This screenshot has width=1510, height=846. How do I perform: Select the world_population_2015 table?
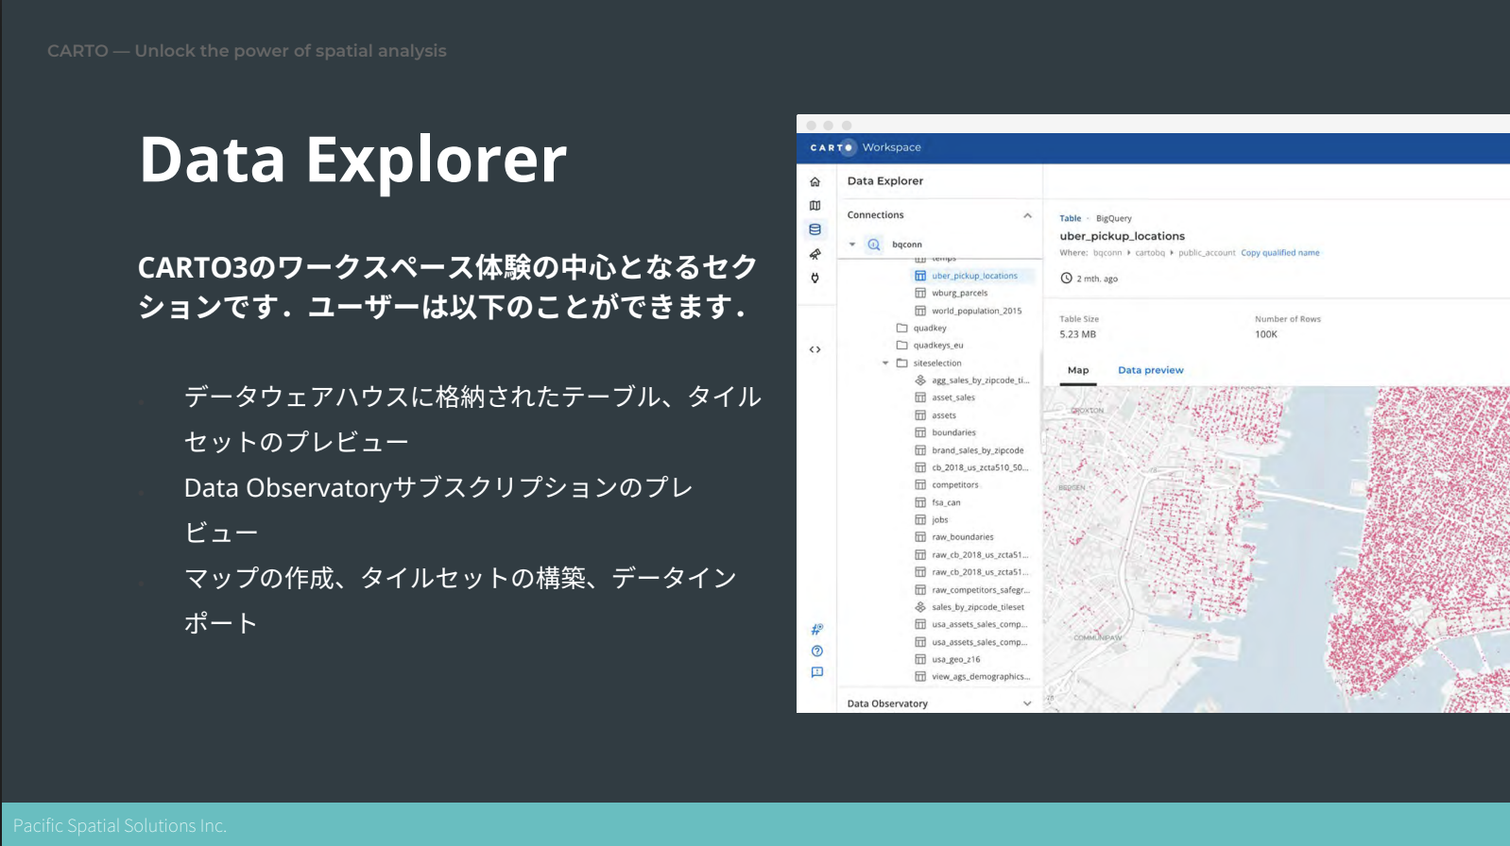pyautogui.click(x=976, y=311)
